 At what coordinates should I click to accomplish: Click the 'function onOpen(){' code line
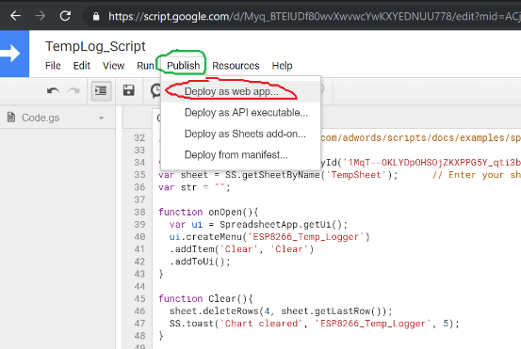click(x=208, y=212)
